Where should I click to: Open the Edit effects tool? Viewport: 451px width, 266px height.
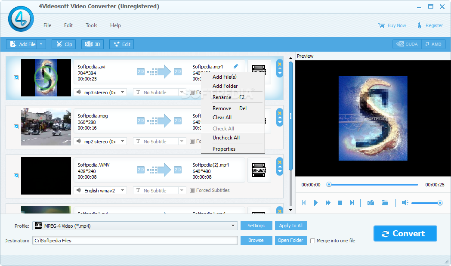click(121, 44)
